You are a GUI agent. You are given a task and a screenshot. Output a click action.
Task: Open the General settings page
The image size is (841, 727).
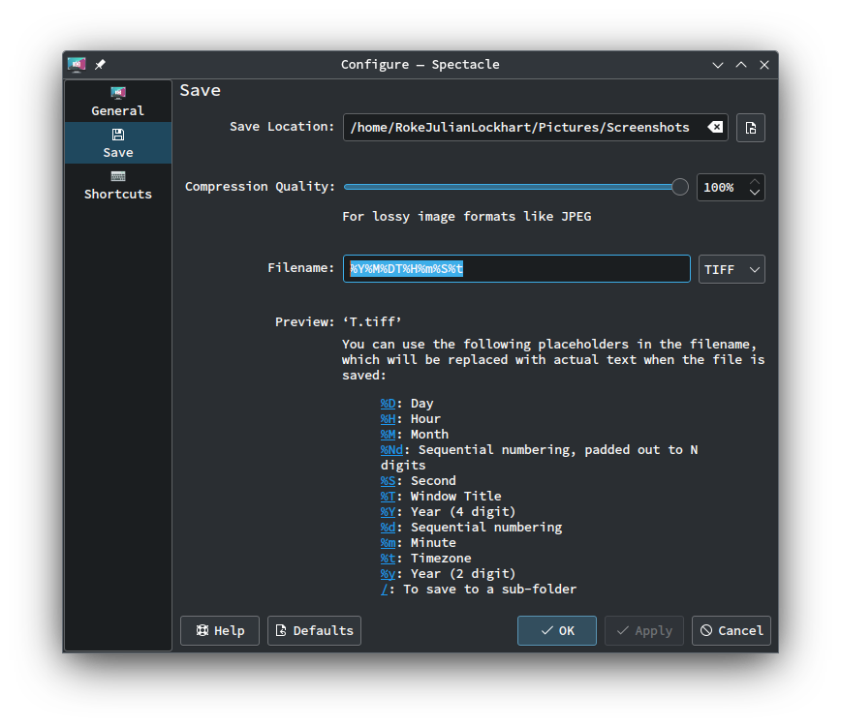(x=118, y=102)
